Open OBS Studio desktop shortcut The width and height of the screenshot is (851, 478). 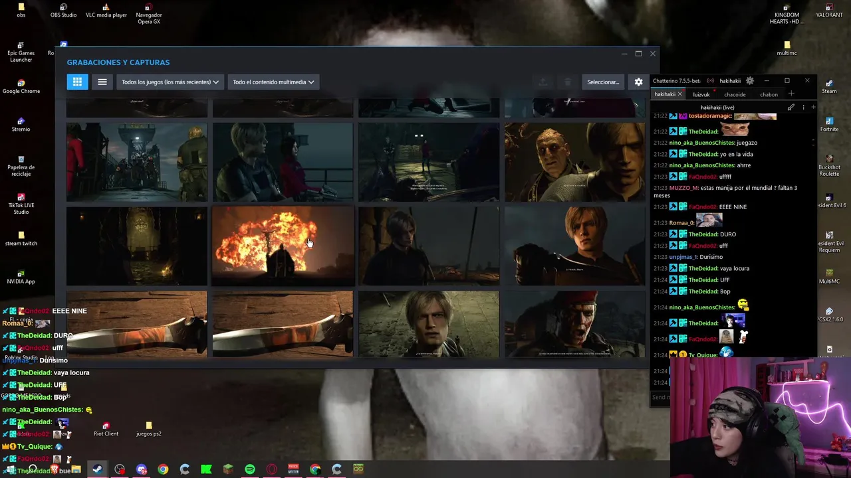pos(63,11)
